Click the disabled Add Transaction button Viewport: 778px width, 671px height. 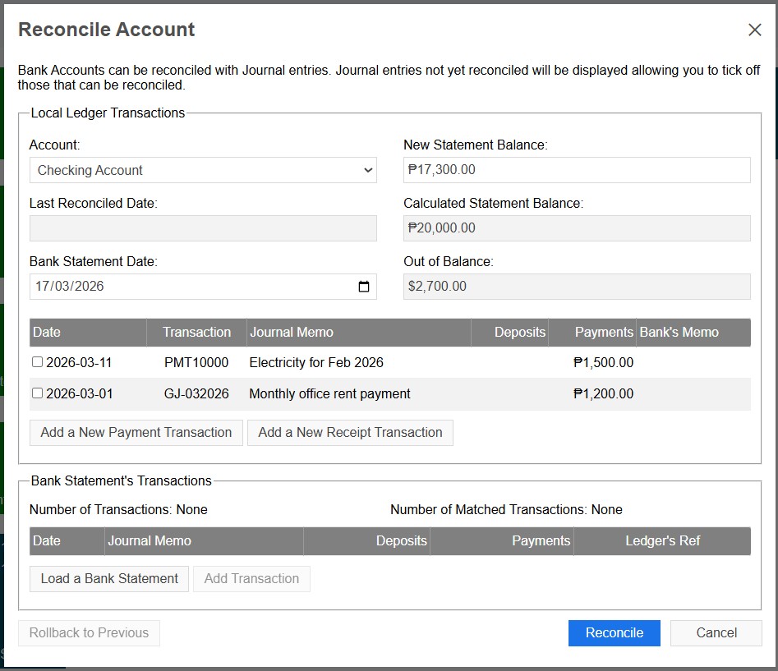tap(251, 578)
